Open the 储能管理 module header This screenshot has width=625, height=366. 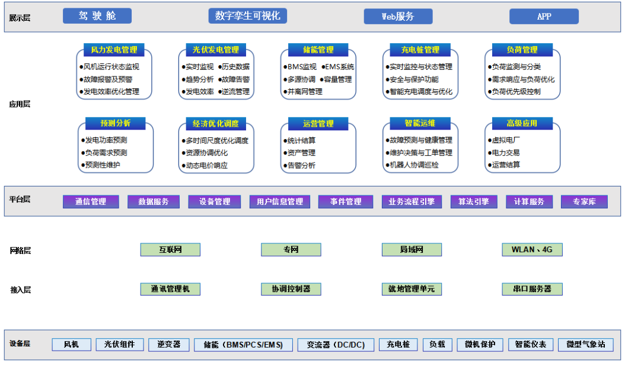point(318,50)
